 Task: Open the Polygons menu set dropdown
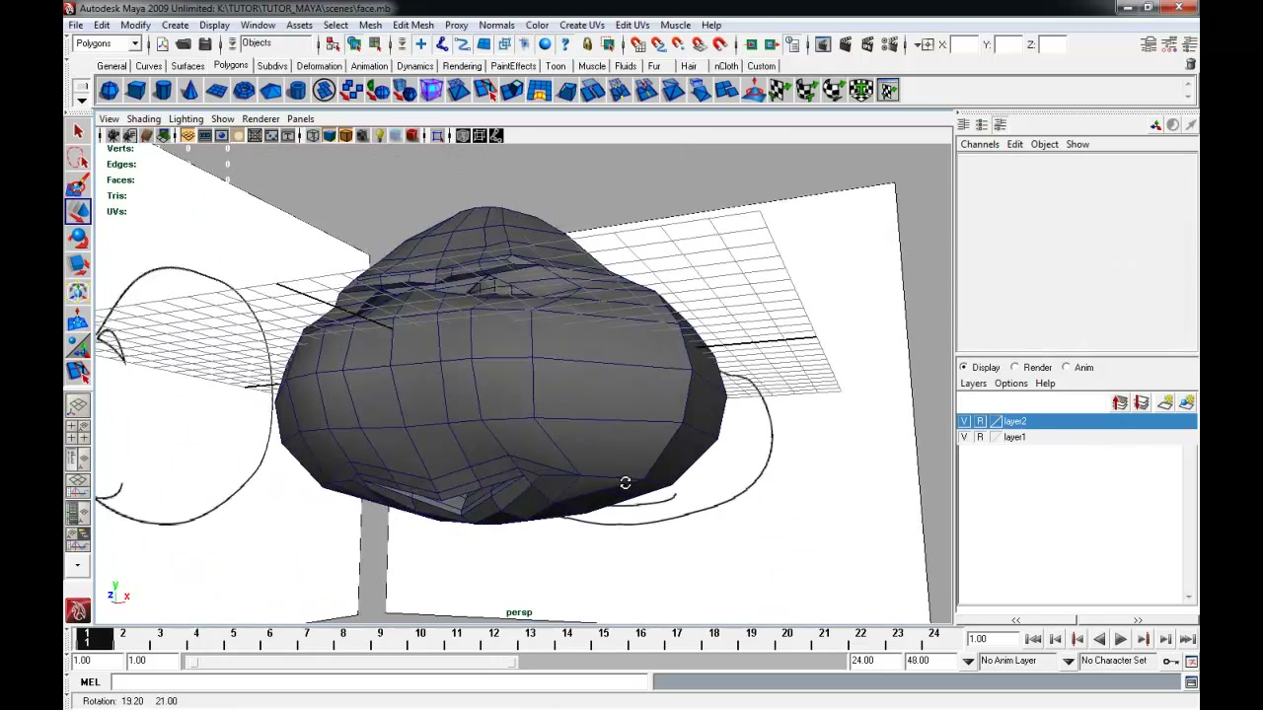click(x=108, y=43)
